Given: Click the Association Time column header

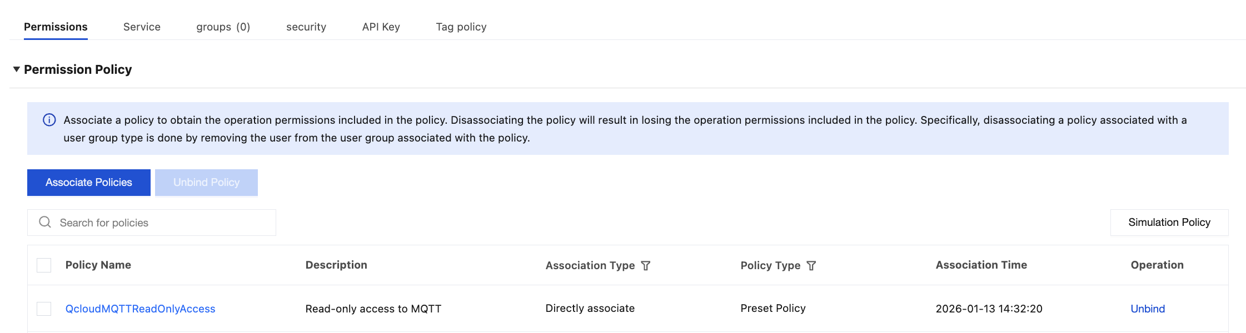Looking at the screenshot, I should 981,265.
